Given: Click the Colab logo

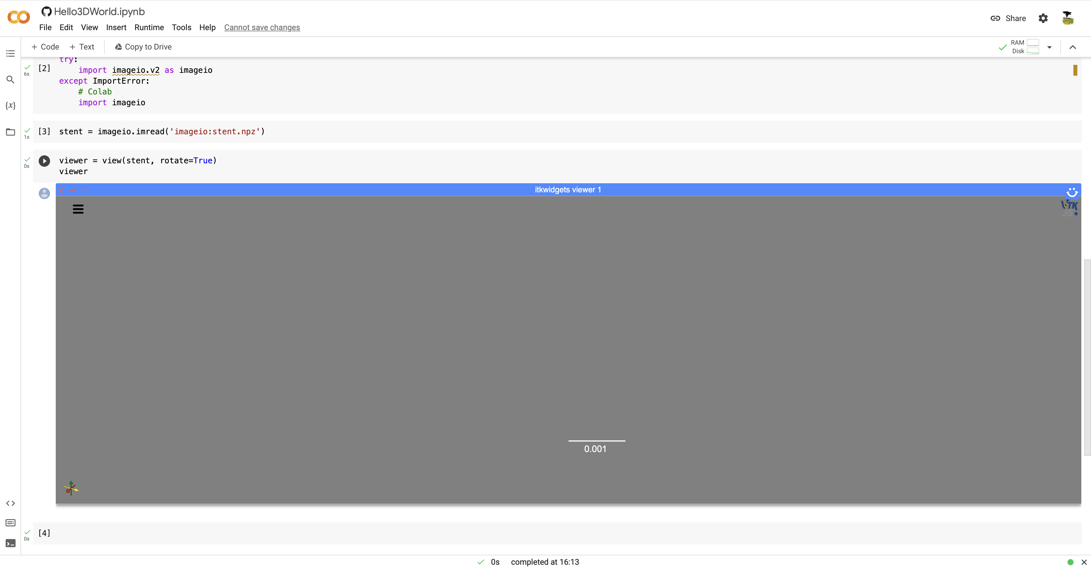Looking at the screenshot, I should [x=18, y=17].
